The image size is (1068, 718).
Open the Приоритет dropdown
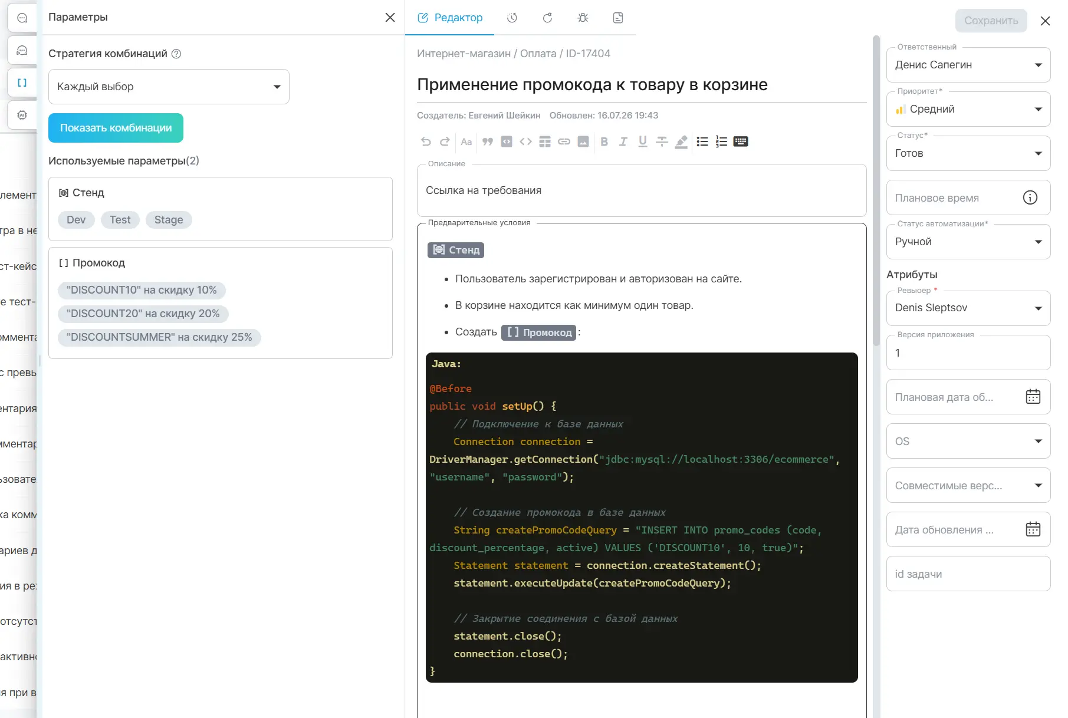(x=968, y=109)
